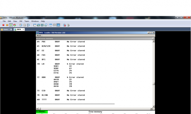191x114 pixels.
Task: Open the Snapshot Manager icon
Action: coord(28,25)
